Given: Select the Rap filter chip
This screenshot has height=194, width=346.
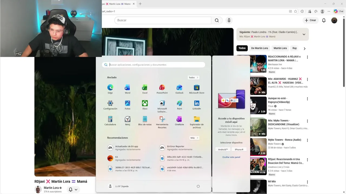Looking at the screenshot, I should (x=295, y=48).
